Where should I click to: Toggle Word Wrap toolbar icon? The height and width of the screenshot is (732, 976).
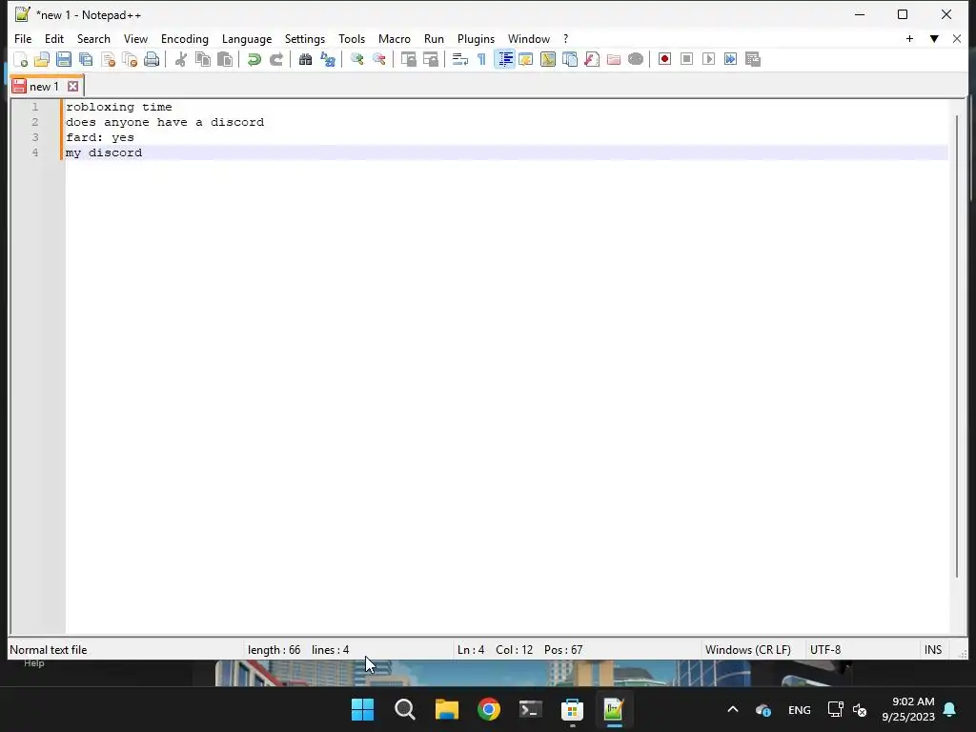pos(460,59)
